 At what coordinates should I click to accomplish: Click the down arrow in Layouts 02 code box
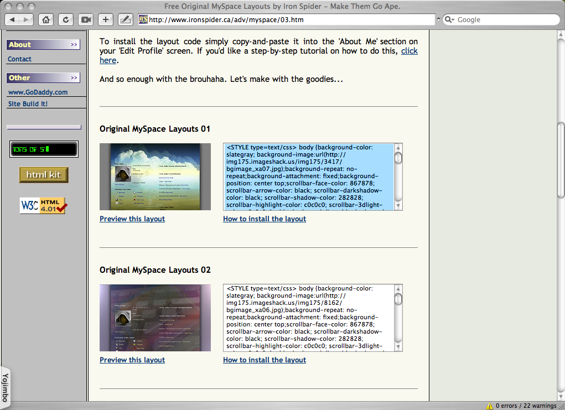(398, 347)
